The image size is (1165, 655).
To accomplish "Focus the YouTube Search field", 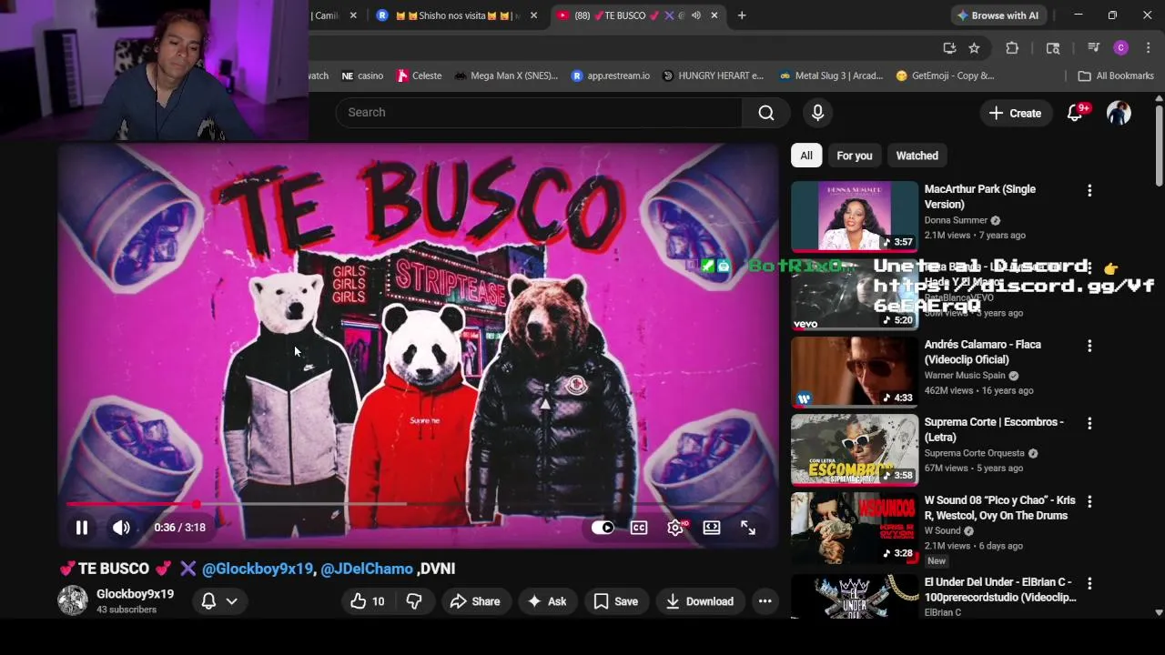I will (539, 112).
